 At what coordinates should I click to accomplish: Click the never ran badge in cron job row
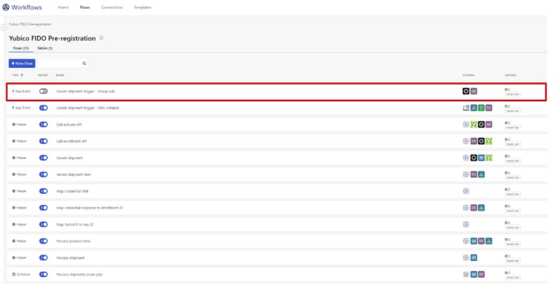click(x=512, y=277)
